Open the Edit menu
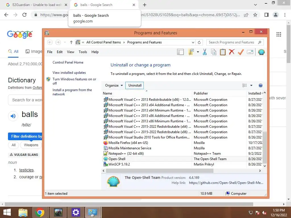Screen dimensions: 291x218 (60, 52)
